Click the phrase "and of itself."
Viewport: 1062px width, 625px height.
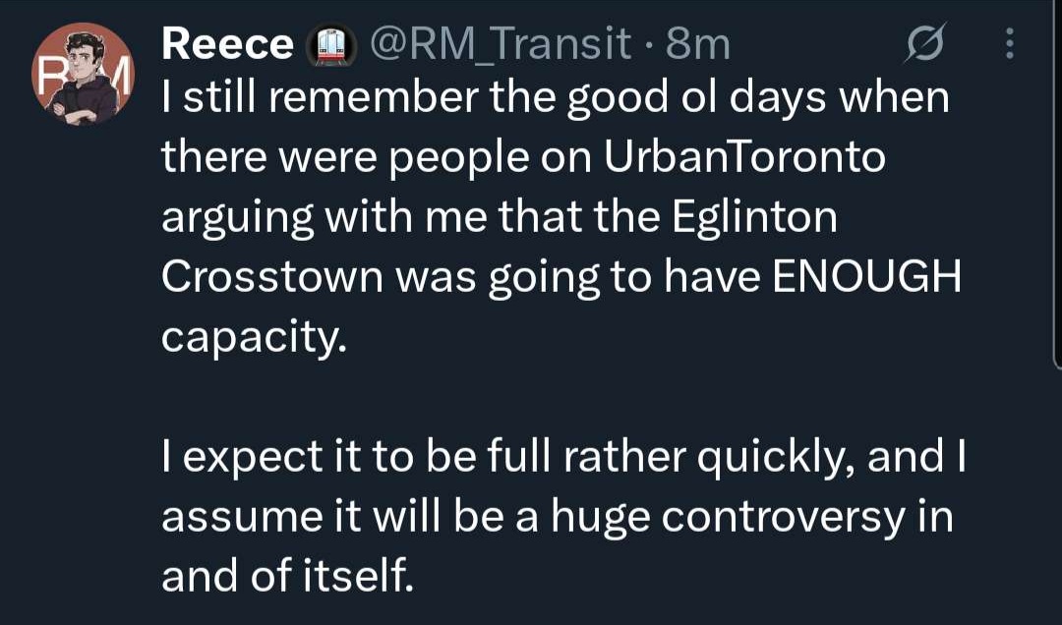click(285, 576)
